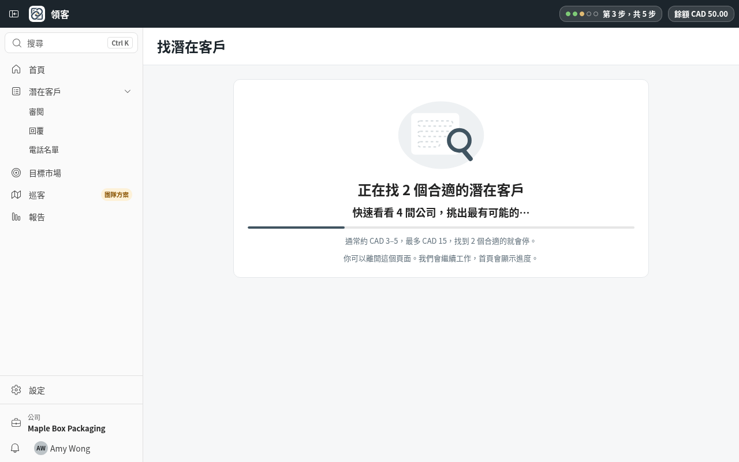Viewport: 739px width, 462px height.
Task: Click the Amy Wong user name
Action: (x=70, y=448)
